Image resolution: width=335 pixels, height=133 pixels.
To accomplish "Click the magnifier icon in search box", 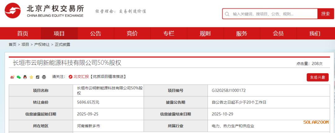I will pyautogui.click(x=227, y=14).
